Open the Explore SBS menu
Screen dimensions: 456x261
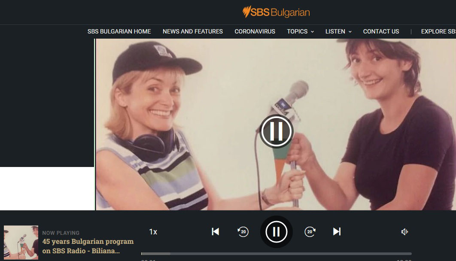tap(438, 31)
